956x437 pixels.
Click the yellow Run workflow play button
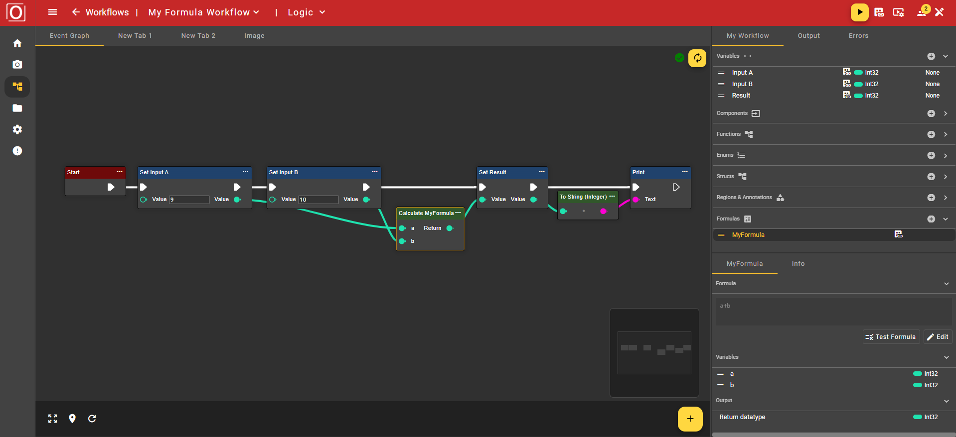tap(859, 12)
